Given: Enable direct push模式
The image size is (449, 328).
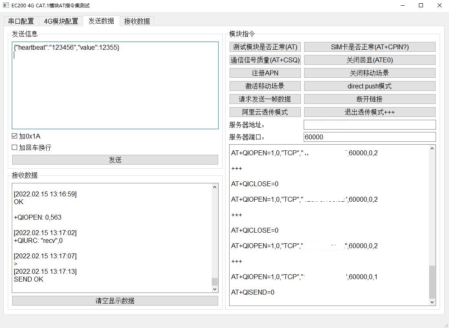Looking at the screenshot, I should click(369, 86).
